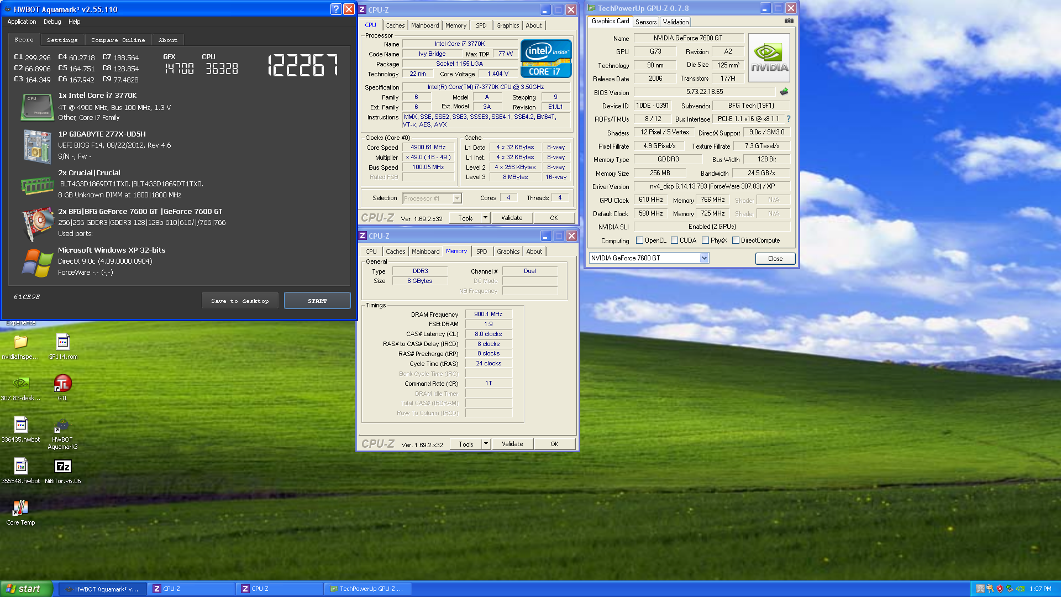Open GPU selection dropdown in GPU-Z

click(704, 258)
